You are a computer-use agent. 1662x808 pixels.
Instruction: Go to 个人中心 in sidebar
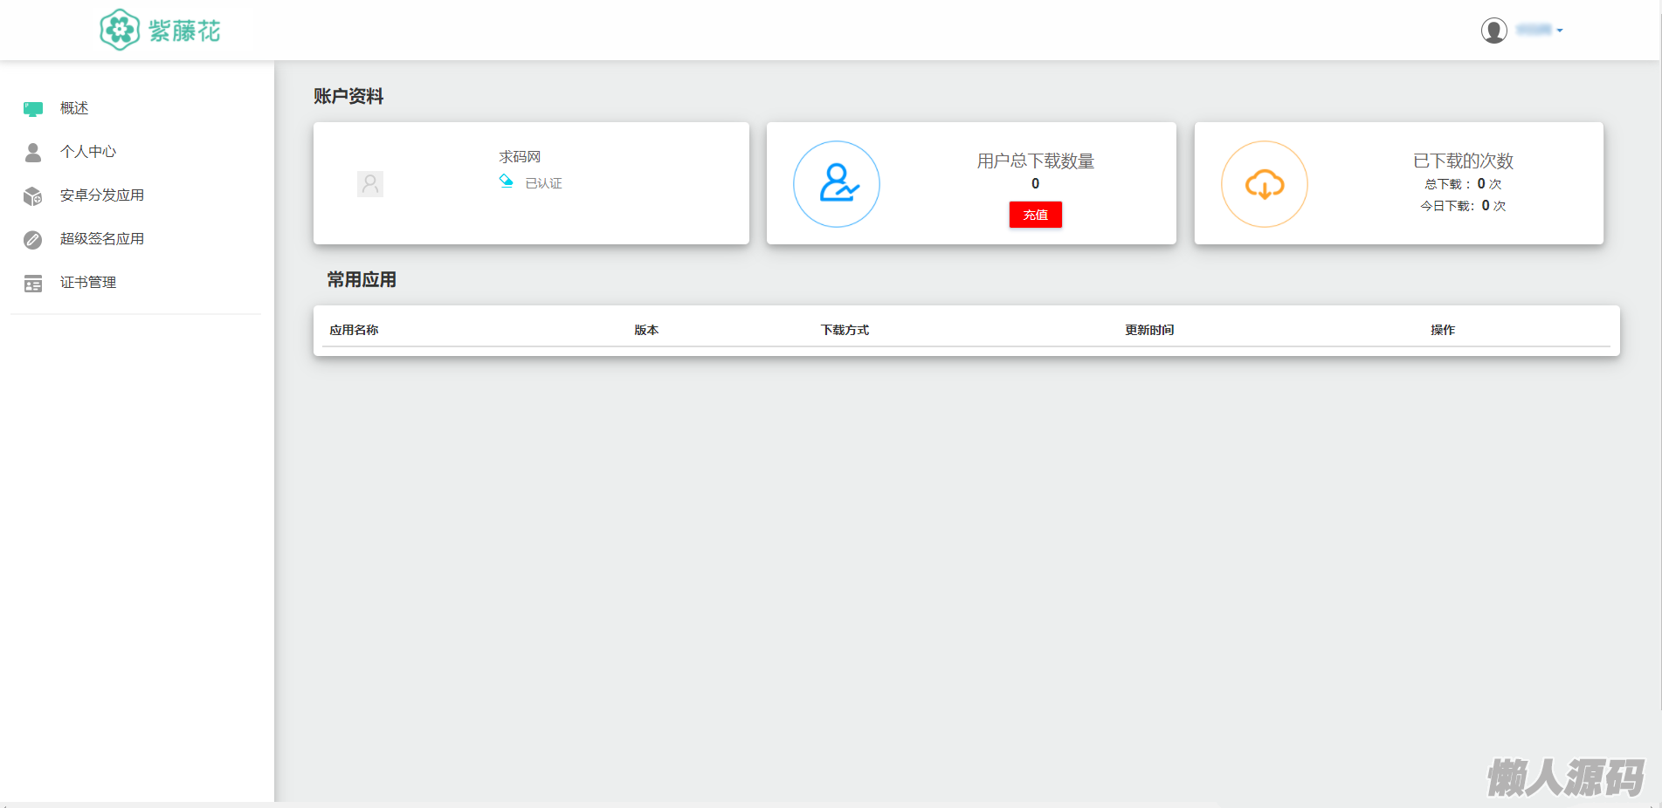tap(87, 152)
